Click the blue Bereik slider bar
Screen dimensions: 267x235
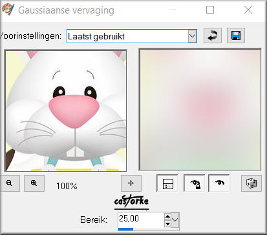[125, 229]
